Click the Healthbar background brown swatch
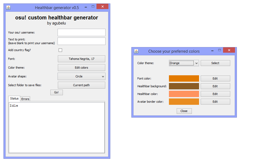Image resolution: width=259 pixels, height=162 pixels. (x=184, y=86)
